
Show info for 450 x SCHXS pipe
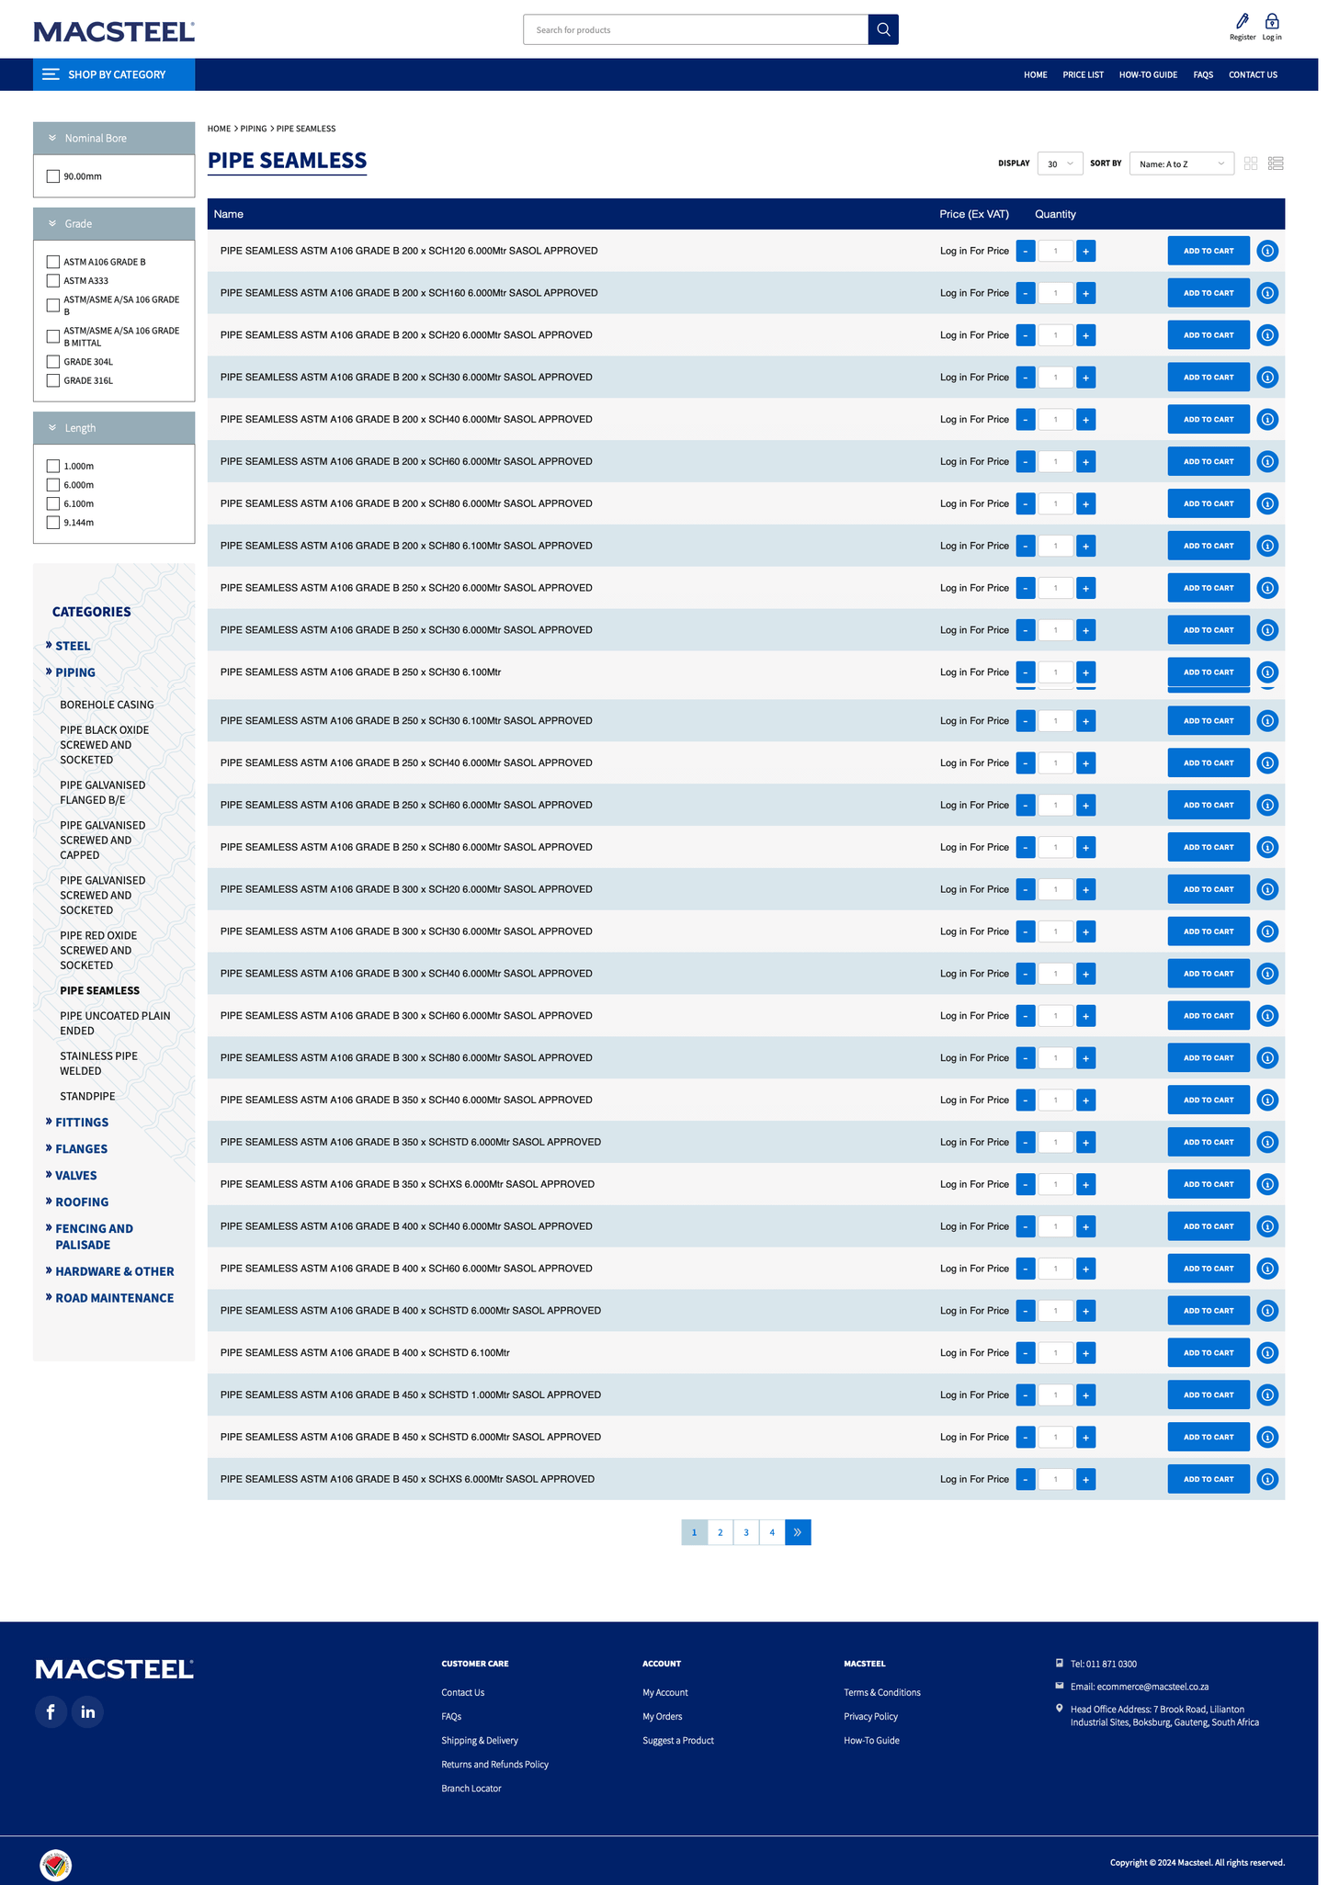1267,1479
